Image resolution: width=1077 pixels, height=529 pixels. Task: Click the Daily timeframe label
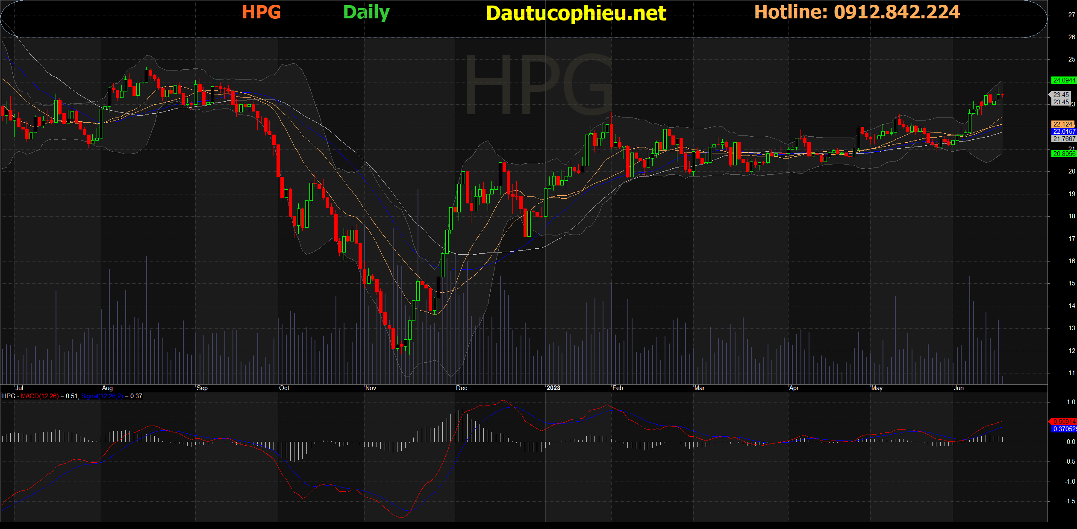[x=366, y=12]
